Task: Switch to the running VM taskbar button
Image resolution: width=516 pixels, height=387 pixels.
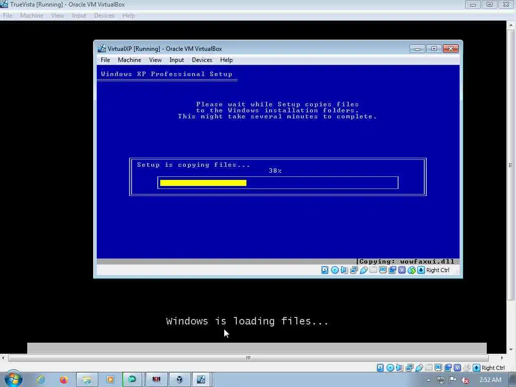Action: coord(202,379)
